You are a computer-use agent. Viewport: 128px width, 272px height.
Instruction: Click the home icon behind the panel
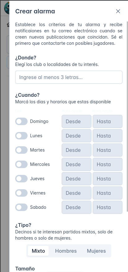coord(8,25)
